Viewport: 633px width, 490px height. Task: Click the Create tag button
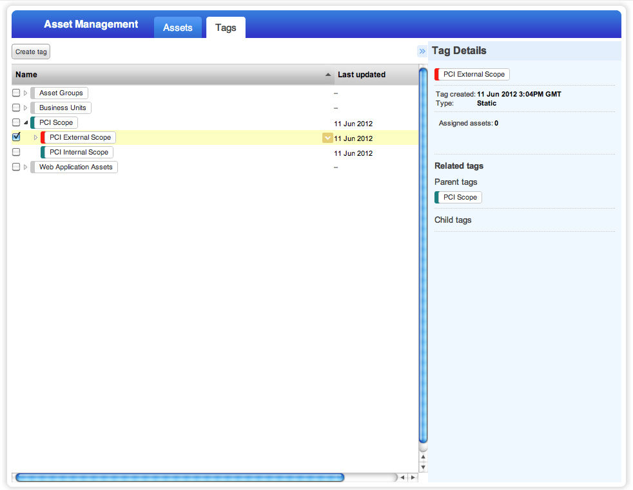31,52
